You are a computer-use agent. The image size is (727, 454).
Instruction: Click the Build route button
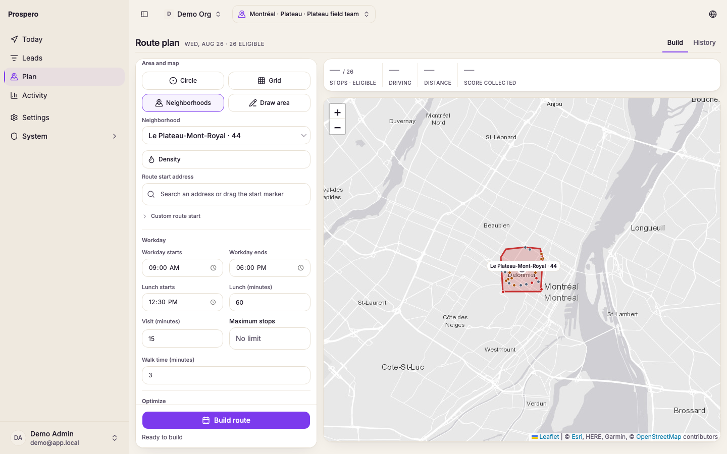tap(226, 420)
